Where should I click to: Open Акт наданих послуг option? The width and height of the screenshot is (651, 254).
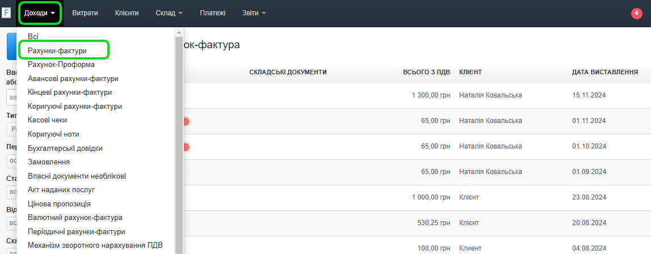[x=61, y=190]
